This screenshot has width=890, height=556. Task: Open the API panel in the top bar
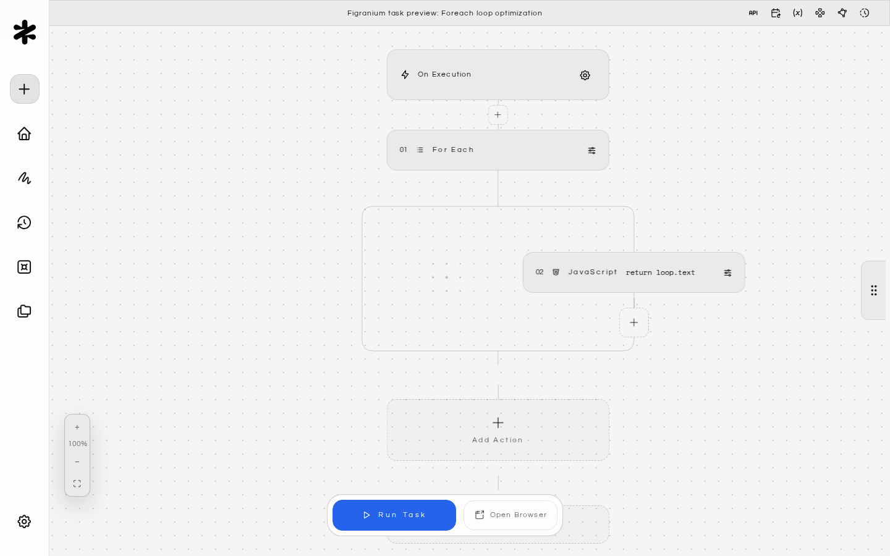coord(753,13)
